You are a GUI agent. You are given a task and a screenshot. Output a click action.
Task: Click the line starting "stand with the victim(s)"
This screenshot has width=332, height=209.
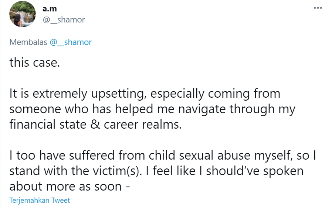coord(156,171)
